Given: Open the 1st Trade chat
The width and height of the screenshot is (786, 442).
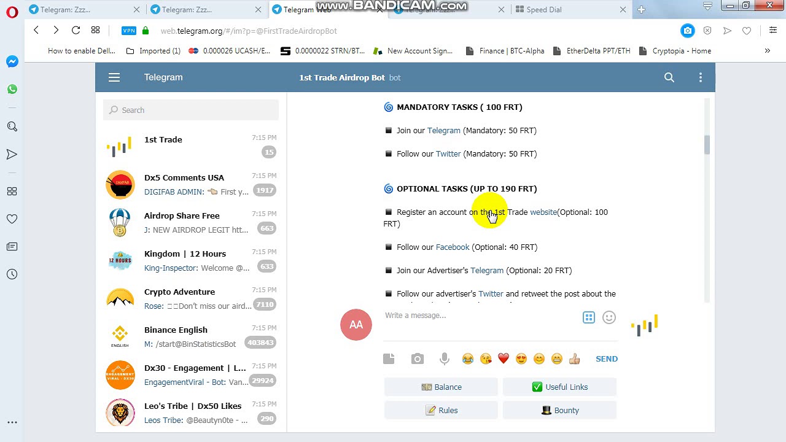Looking at the screenshot, I should 191,146.
